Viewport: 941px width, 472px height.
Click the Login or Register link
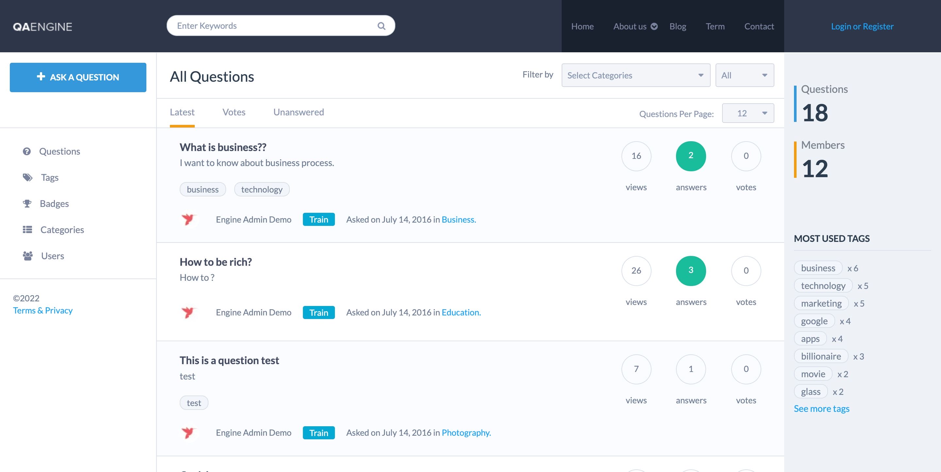click(x=862, y=26)
